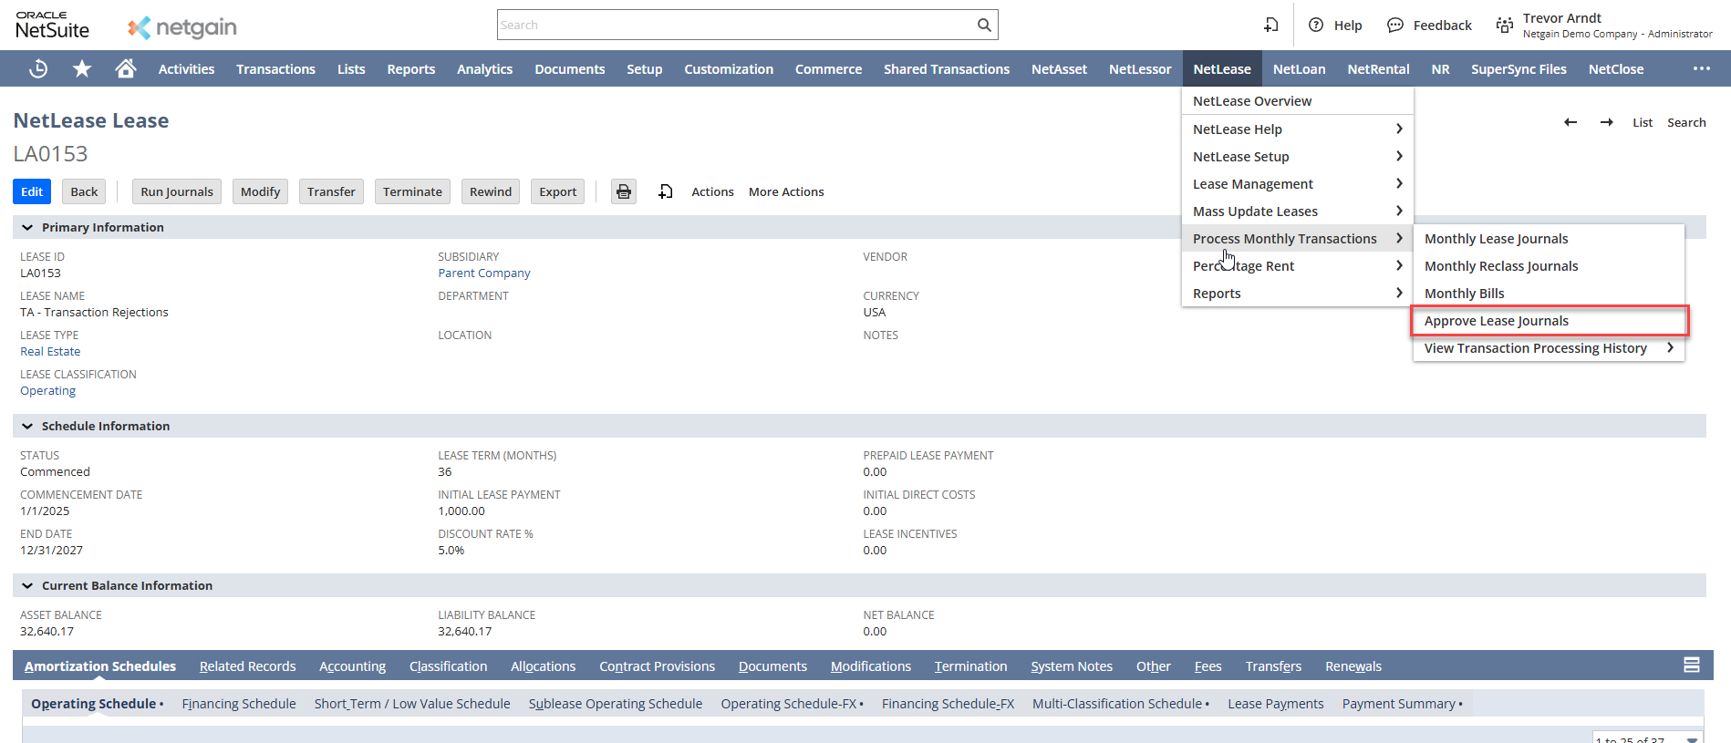
Task: Open the NetAsset navigation menu
Action: (x=1059, y=68)
